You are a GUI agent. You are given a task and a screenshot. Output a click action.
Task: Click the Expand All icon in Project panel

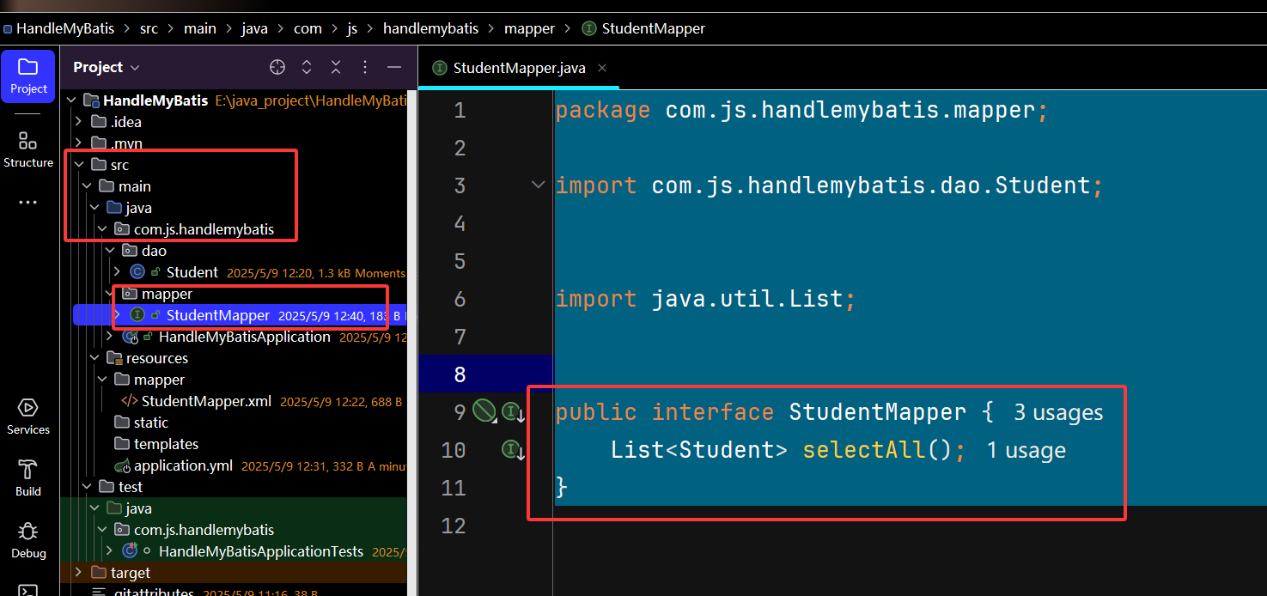[307, 67]
